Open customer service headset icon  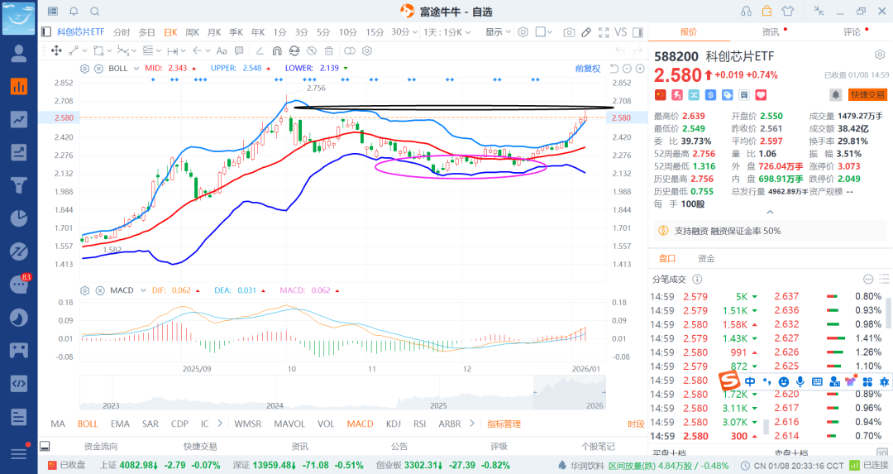(x=747, y=11)
